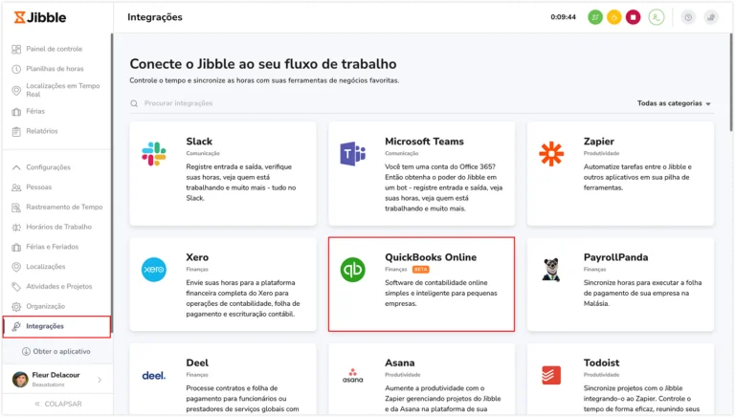Click Finanças category under Xero
The height and width of the screenshot is (417, 735).
[x=197, y=270]
